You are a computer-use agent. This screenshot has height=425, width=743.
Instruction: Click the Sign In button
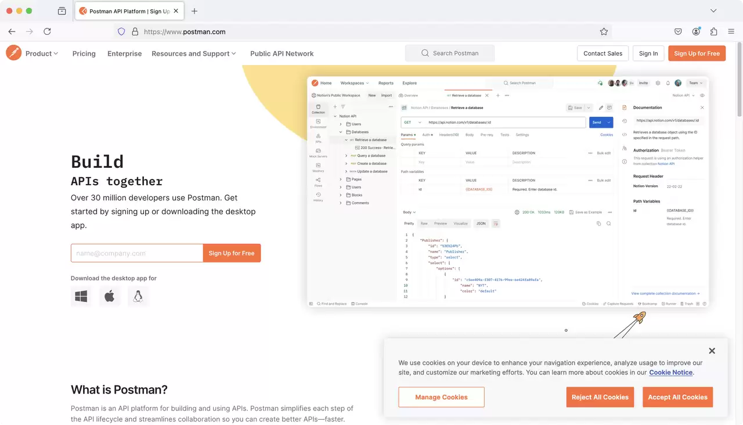[x=648, y=53]
